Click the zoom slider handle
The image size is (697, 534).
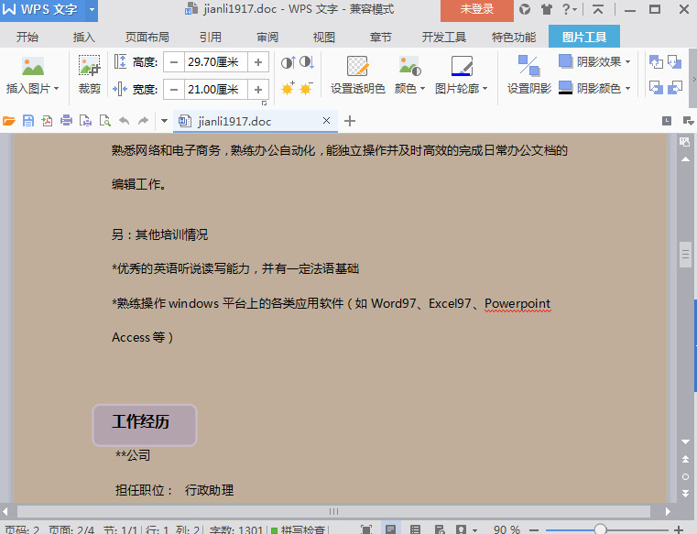click(600, 529)
